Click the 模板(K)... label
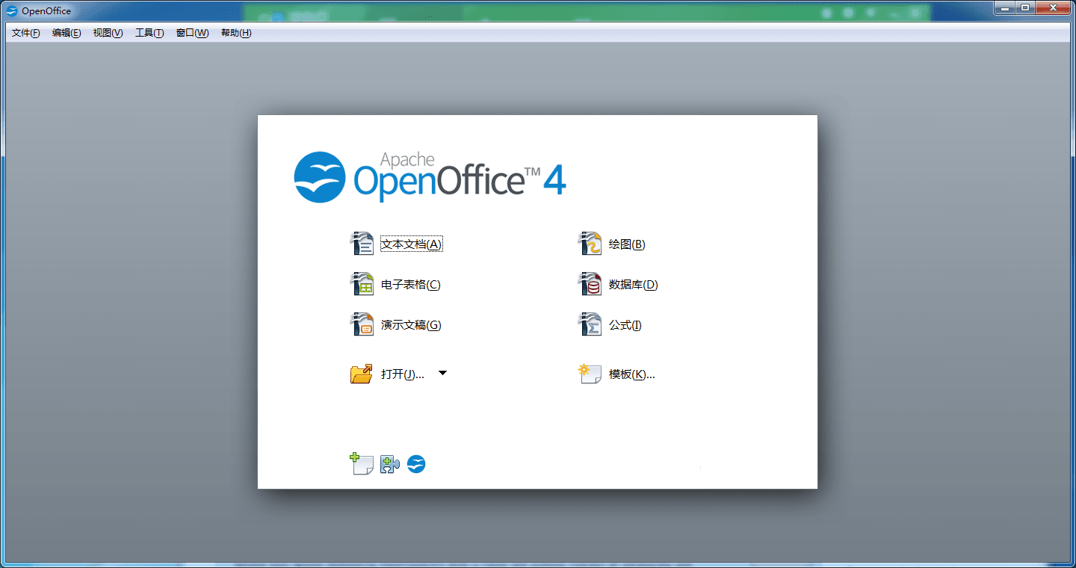The image size is (1076, 568). point(632,374)
